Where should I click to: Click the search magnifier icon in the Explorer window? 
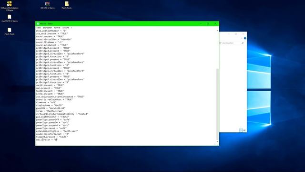click(x=243, y=43)
